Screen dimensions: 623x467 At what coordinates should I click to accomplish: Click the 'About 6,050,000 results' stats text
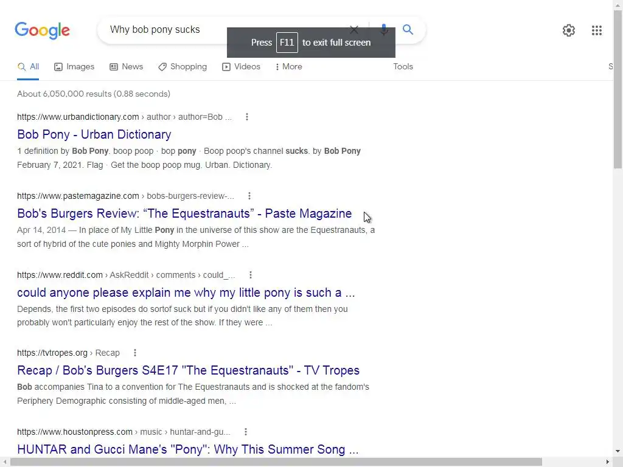pos(94,94)
